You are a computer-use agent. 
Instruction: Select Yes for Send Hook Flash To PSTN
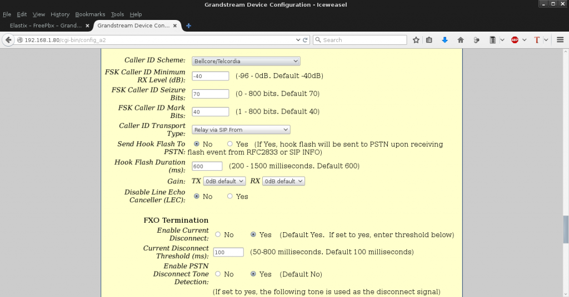(230, 144)
